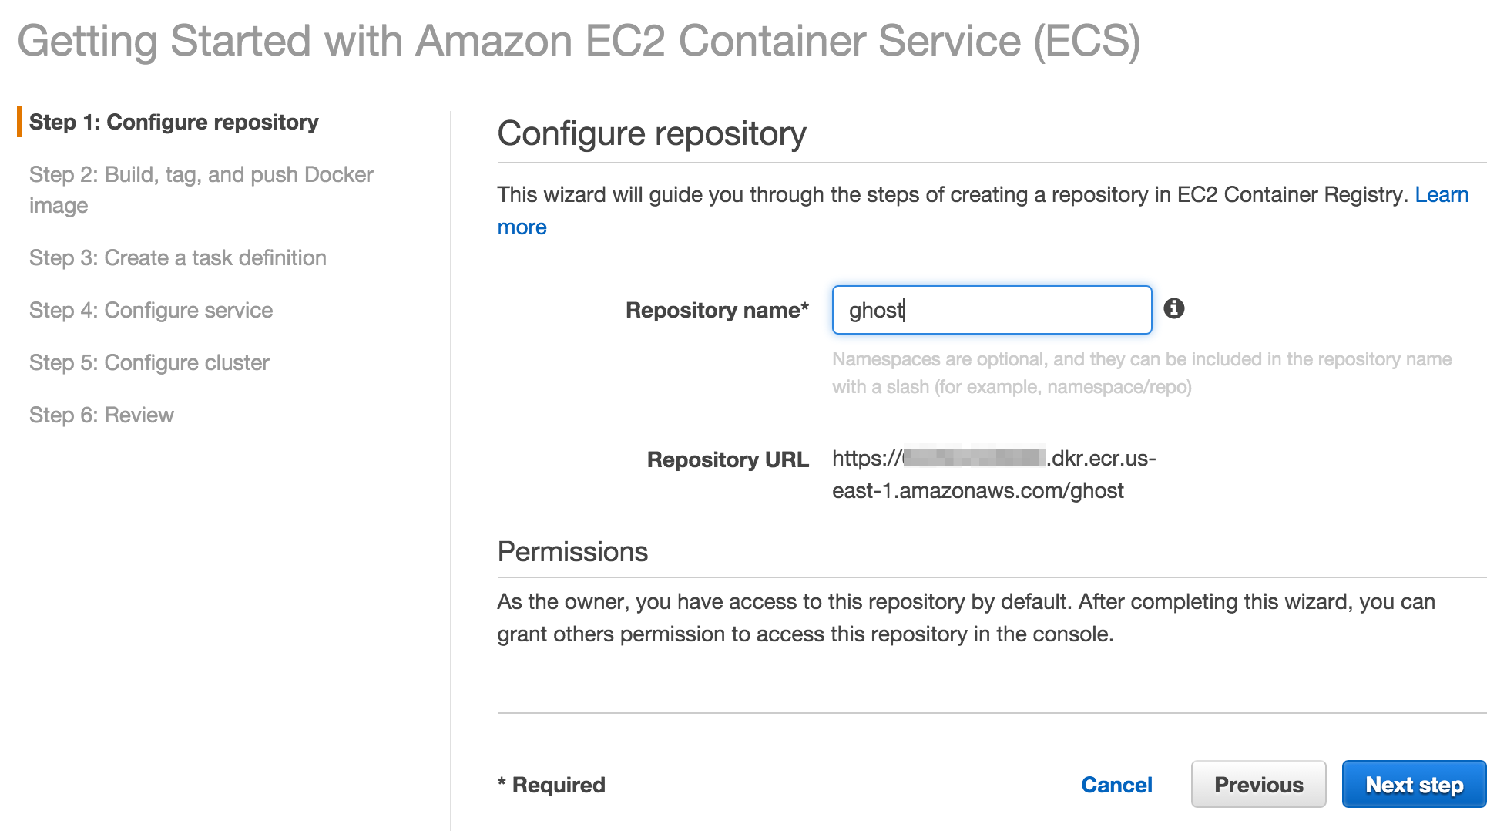This screenshot has width=1507, height=831.
Task: Click the Permissions section heading
Action: tap(572, 551)
